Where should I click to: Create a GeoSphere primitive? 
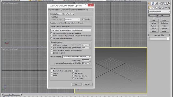pos(164,23)
